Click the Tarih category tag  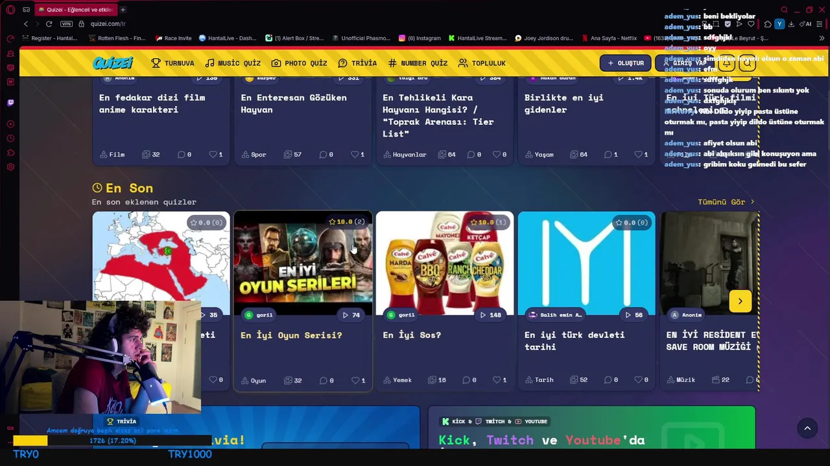[539, 380]
